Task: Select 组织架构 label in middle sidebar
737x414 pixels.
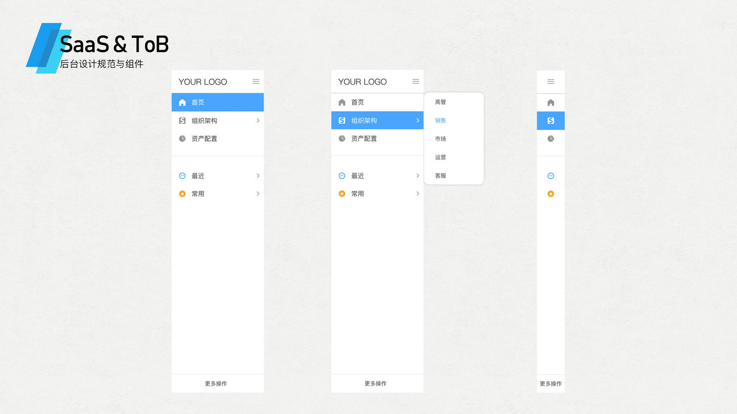Action: click(364, 121)
